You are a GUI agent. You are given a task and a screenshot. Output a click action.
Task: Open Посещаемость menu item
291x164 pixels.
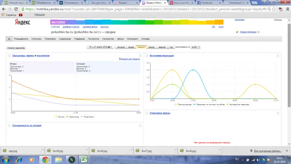click(21, 39)
